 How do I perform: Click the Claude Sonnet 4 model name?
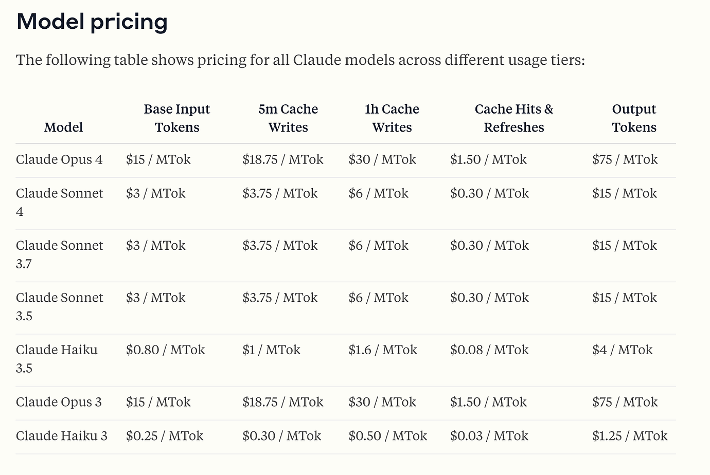60,203
